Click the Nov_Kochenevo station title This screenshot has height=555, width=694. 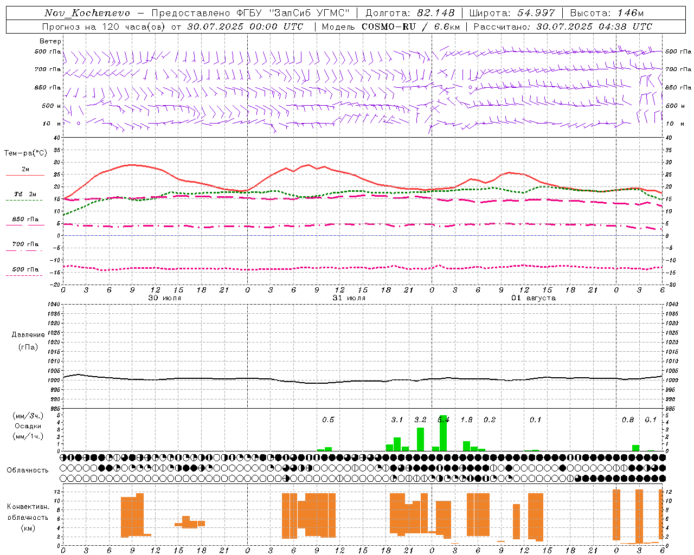click(x=87, y=13)
